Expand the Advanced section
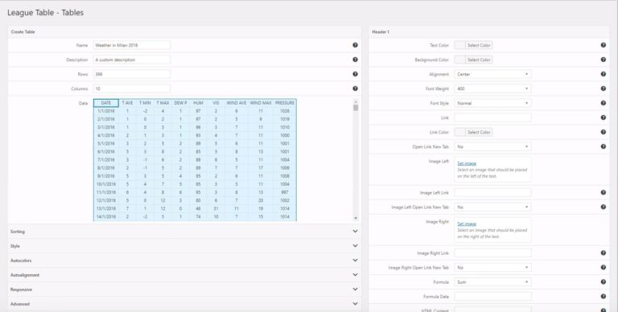This screenshot has height=312, width=618. pyautogui.click(x=184, y=304)
